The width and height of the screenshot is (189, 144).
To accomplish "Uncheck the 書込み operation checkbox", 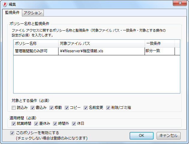I will click(32, 107).
